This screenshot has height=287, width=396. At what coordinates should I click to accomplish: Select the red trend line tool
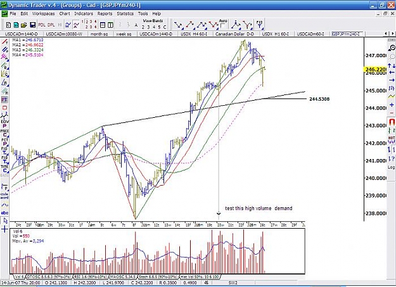coord(5,42)
